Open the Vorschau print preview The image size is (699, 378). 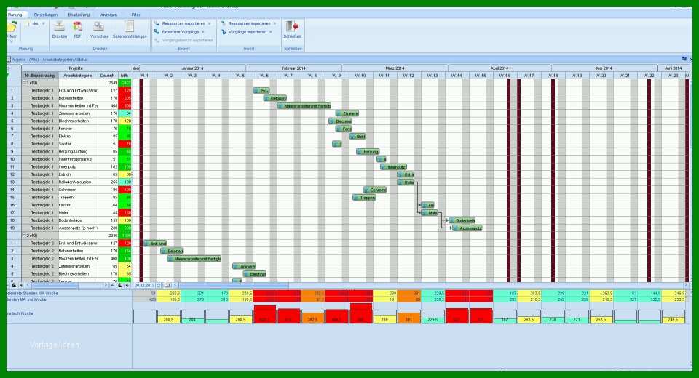coord(98,27)
